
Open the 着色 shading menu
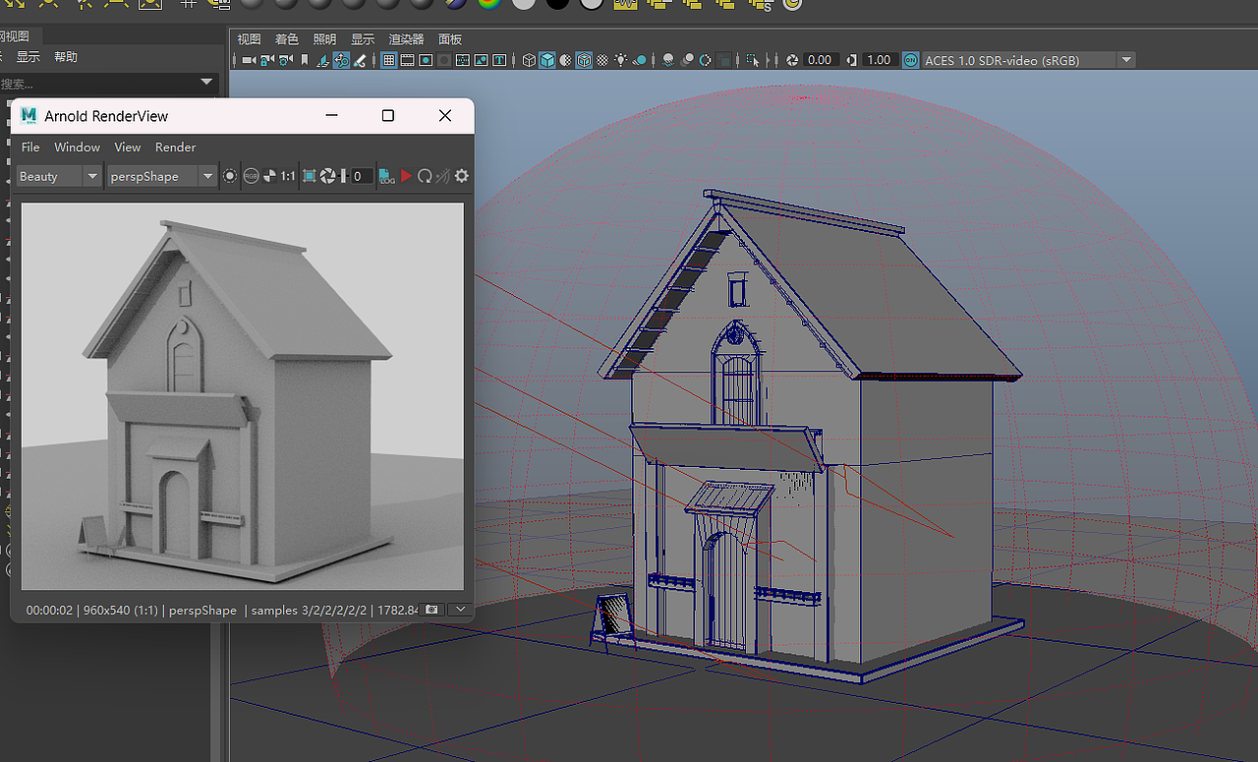coord(287,39)
